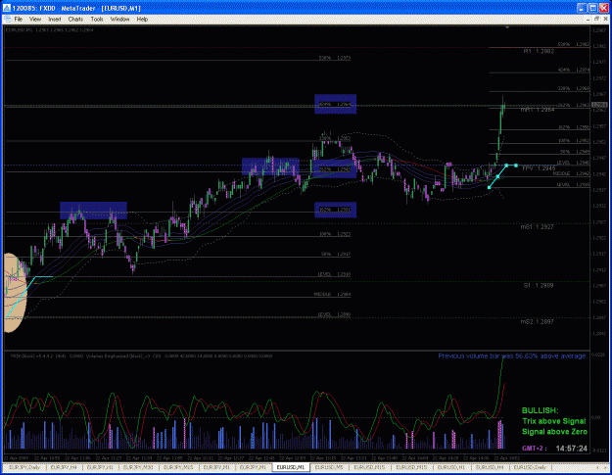Open the File menu

click(19, 20)
